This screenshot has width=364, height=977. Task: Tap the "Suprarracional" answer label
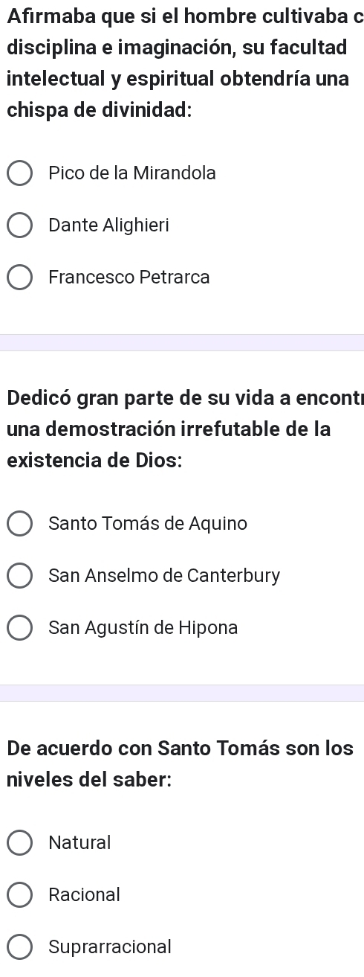(x=110, y=947)
